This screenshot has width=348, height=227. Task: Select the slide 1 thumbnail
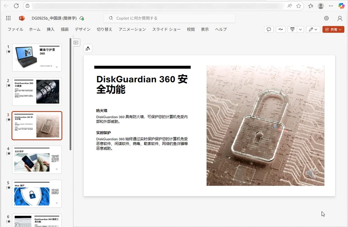tap(37, 58)
